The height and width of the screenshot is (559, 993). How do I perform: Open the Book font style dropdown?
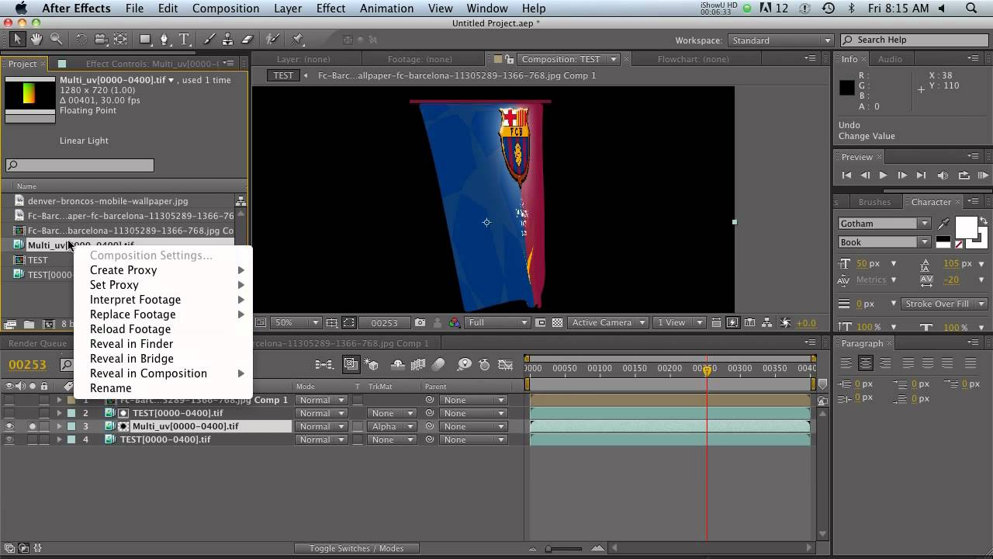(884, 242)
